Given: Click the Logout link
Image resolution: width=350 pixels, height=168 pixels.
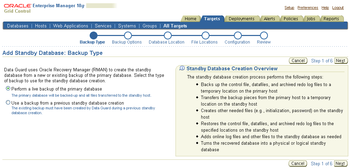Looking at the screenshot, I should click(x=338, y=8).
